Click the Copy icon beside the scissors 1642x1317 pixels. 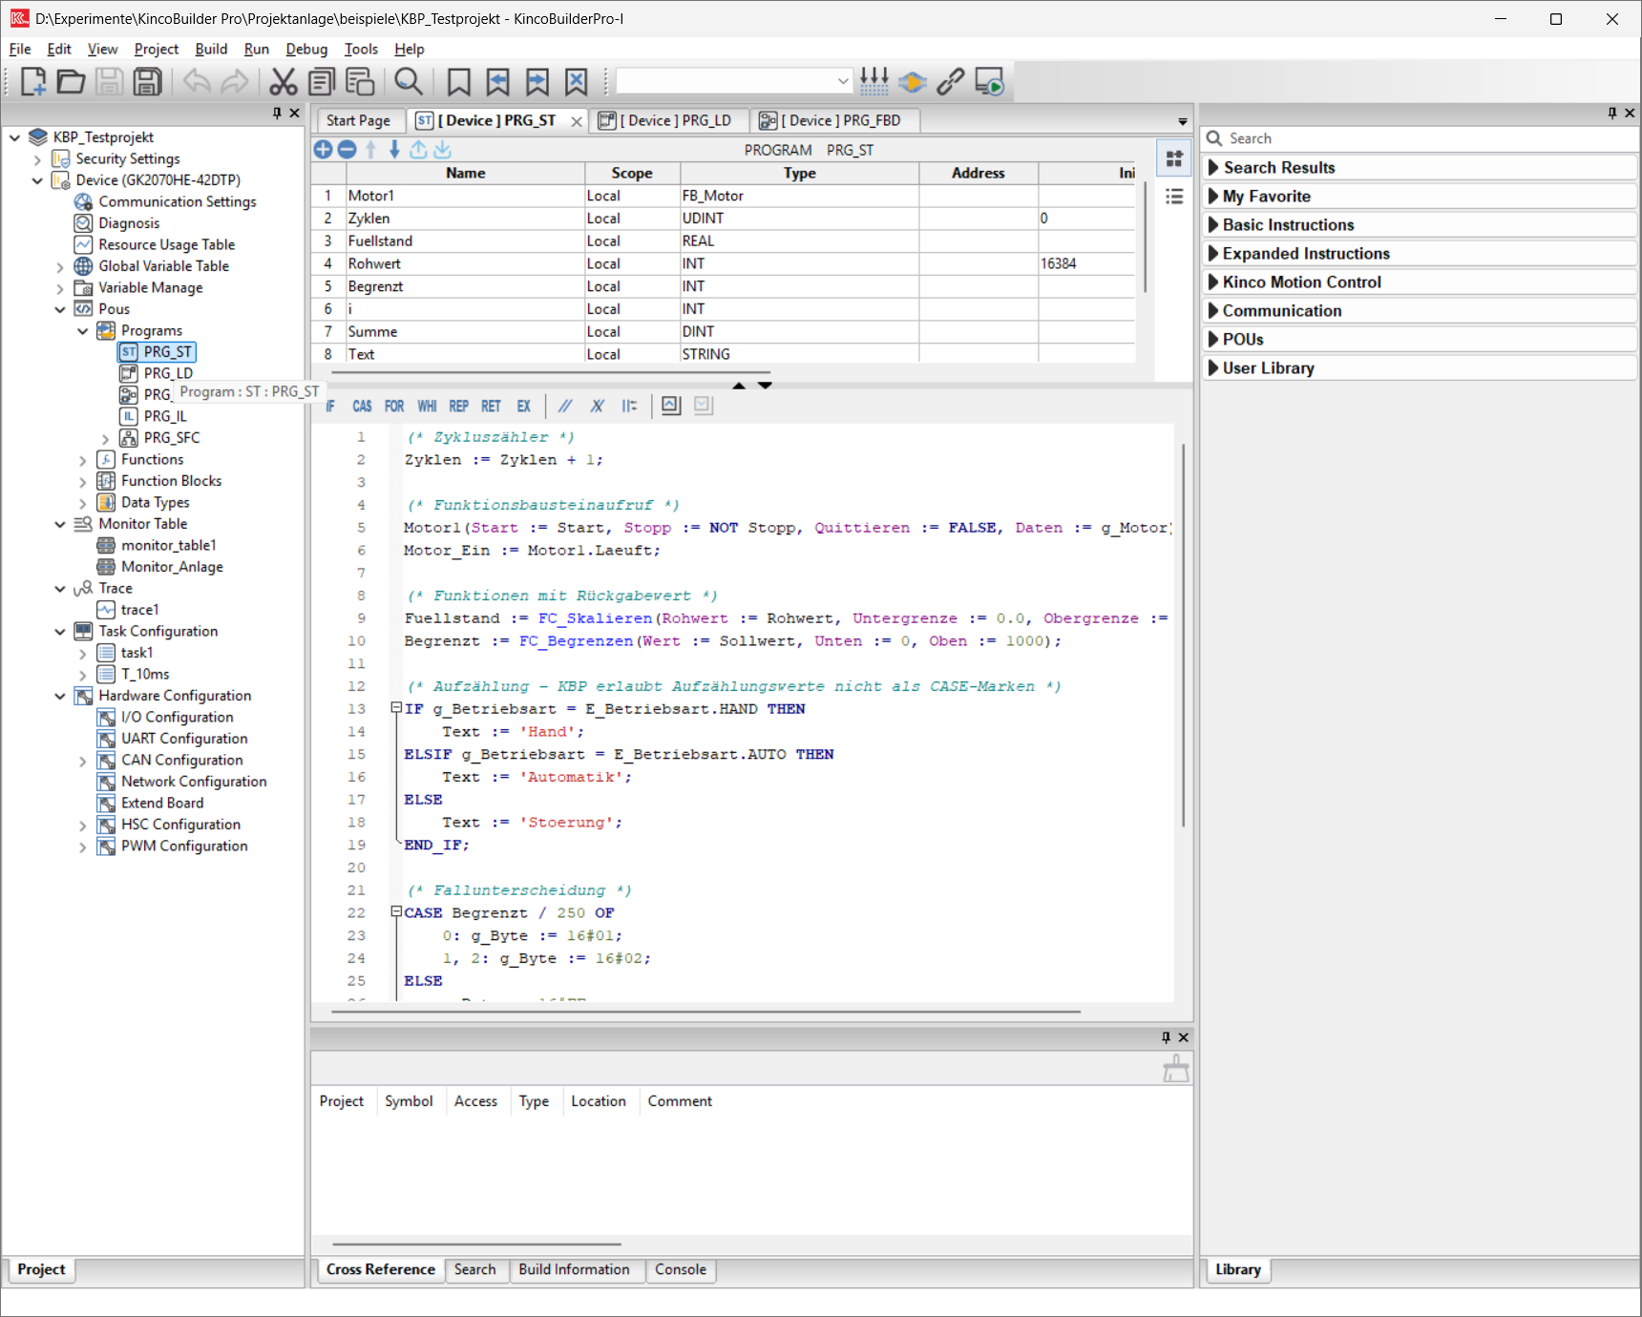tap(322, 82)
